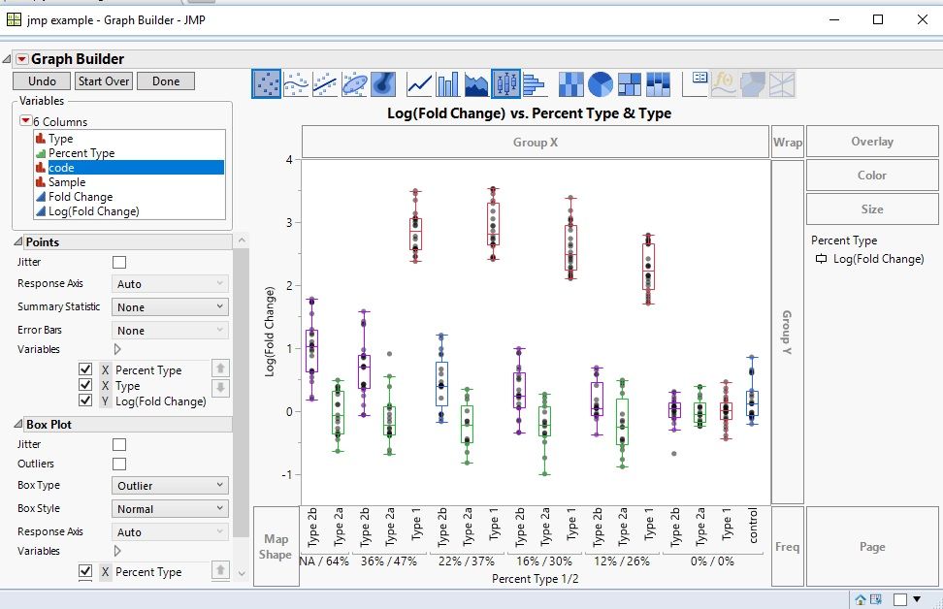The width and height of the screenshot is (943, 609).
Task: Open Box Plot Response Axis dropdown
Action: [170, 532]
